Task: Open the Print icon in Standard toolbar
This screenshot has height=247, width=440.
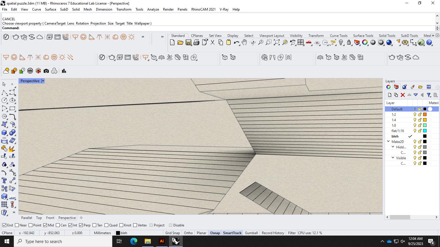Action: pyautogui.click(x=196, y=43)
